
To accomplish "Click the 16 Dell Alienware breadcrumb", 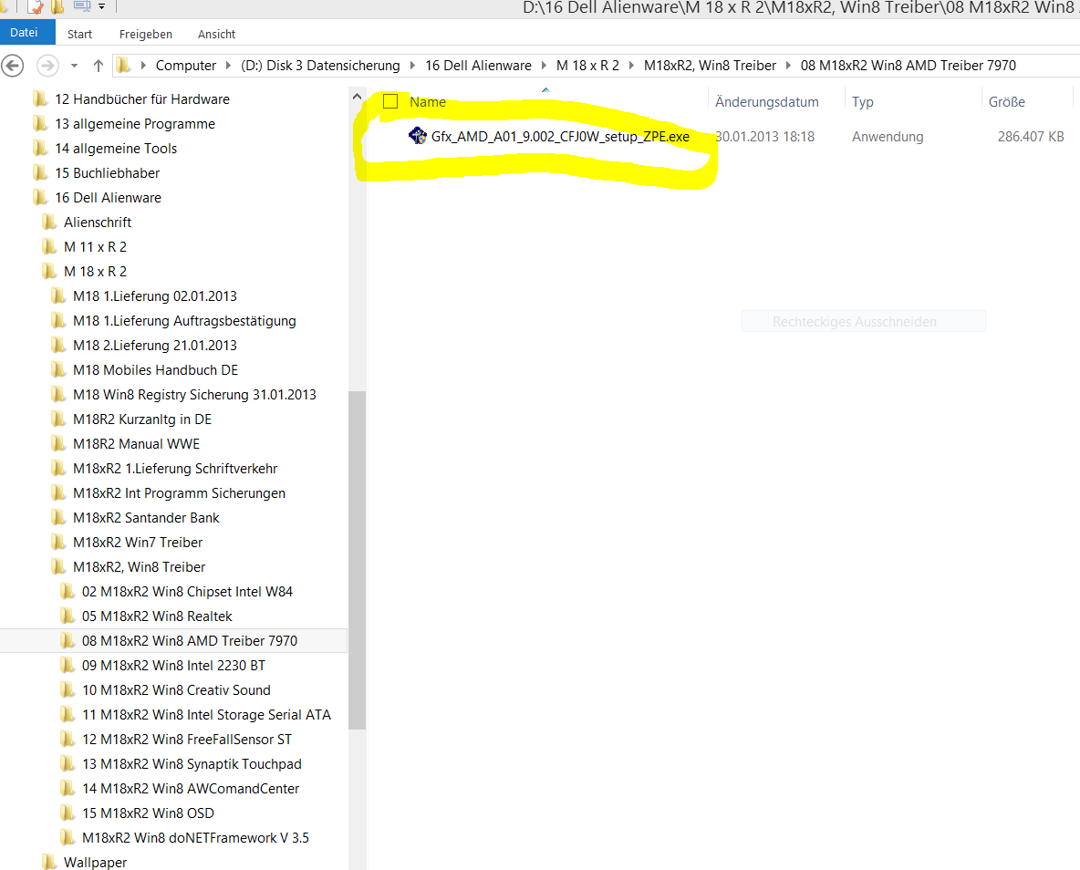I will point(478,66).
